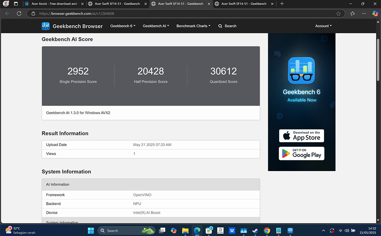Viewport: 381px width, 236px height.
Task: Click the Geekbench AI Score heading
Action: click(67, 39)
